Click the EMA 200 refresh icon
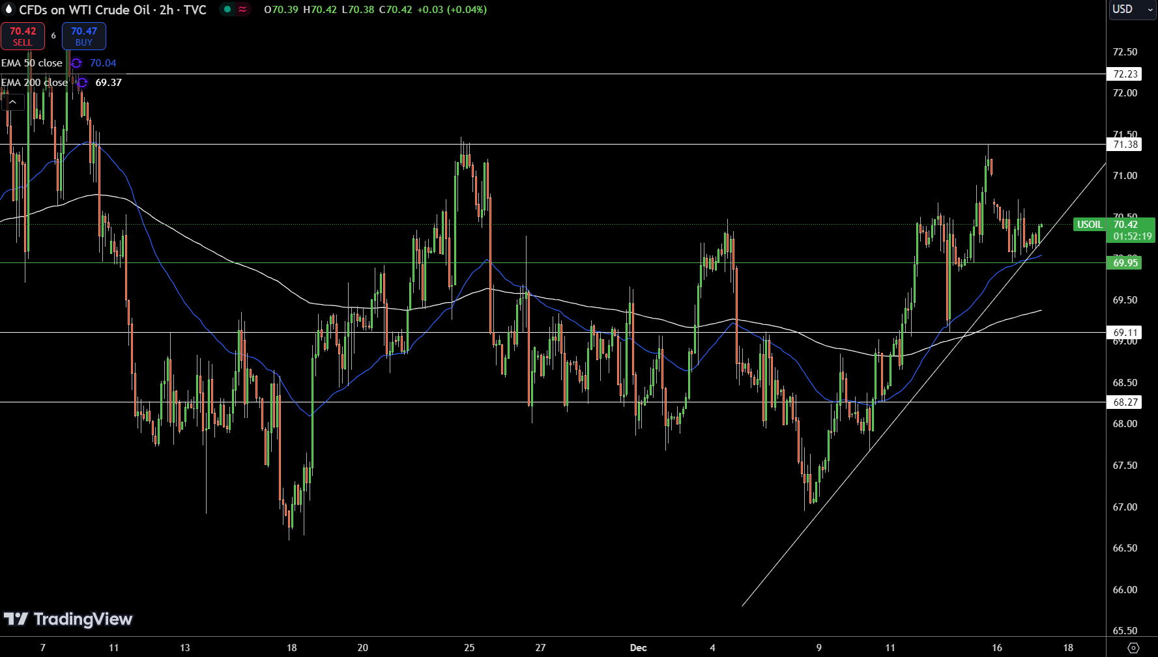Viewport: 1158px width, 657px height. pos(82,83)
